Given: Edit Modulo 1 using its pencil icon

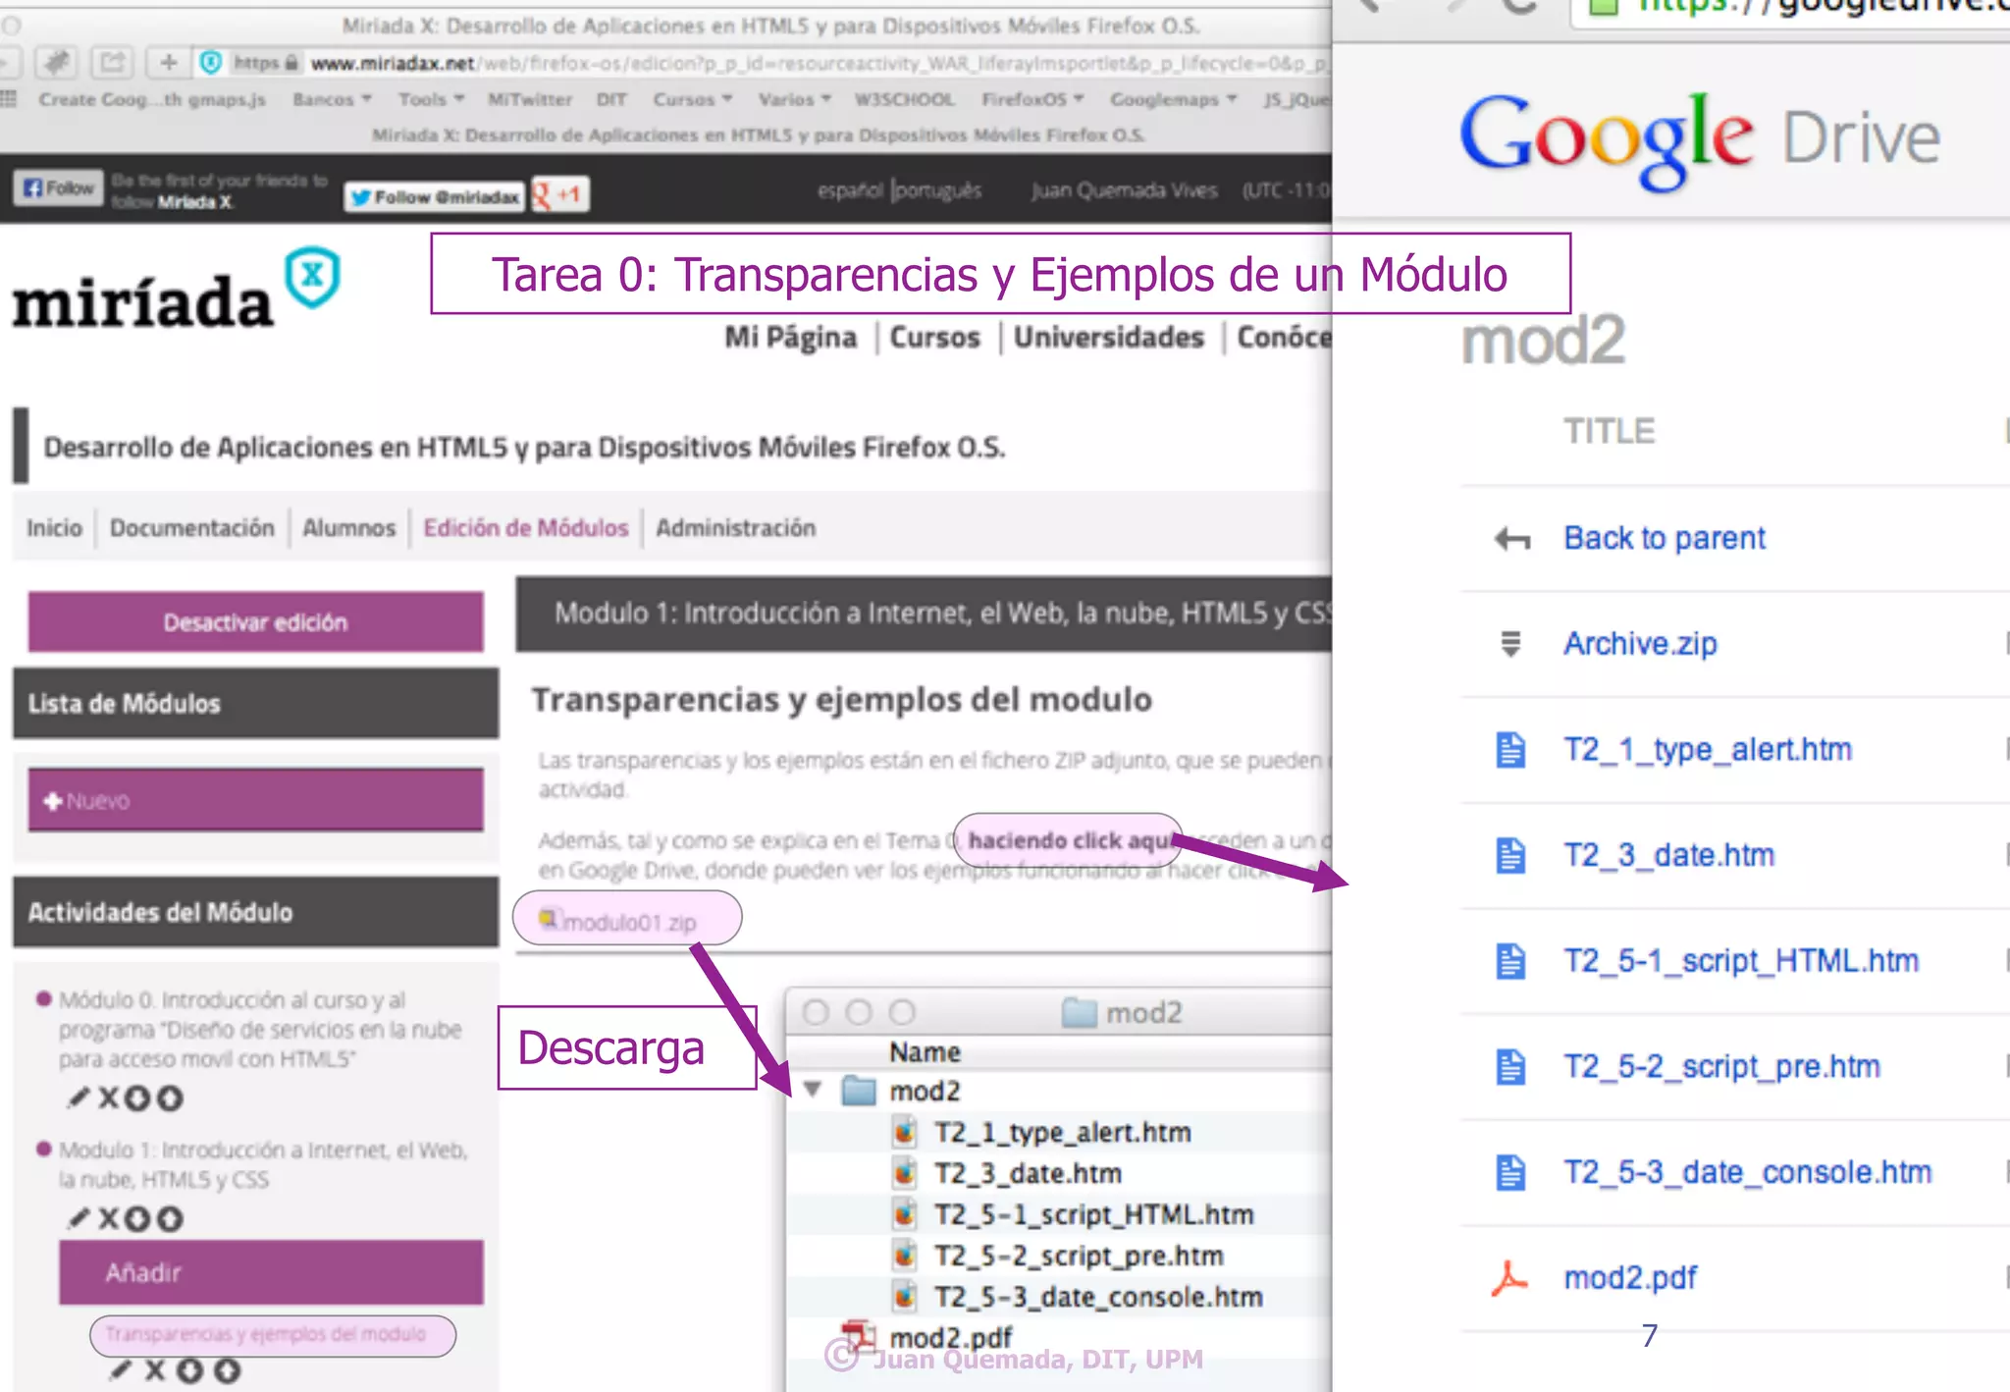Looking at the screenshot, I should pyautogui.click(x=78, y=1218).
